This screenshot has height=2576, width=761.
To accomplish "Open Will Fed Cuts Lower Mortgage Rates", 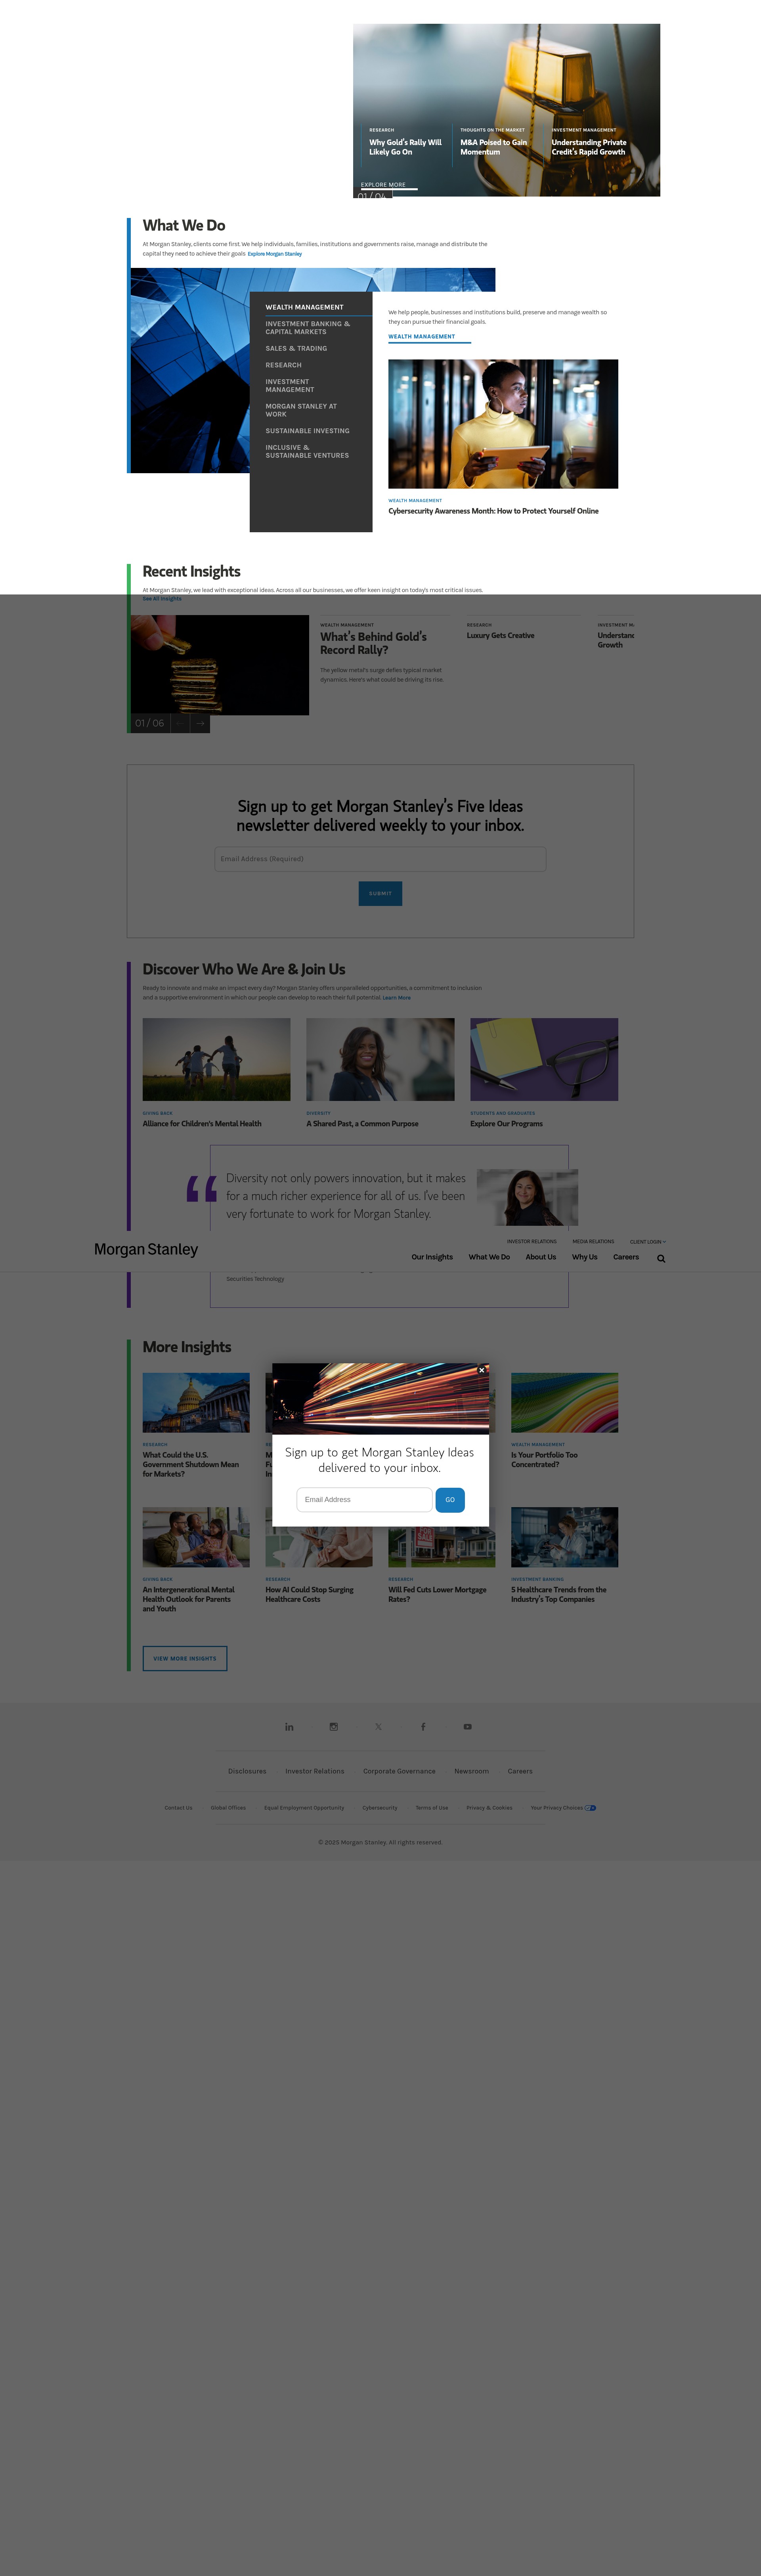I will tap(437, 1594).
